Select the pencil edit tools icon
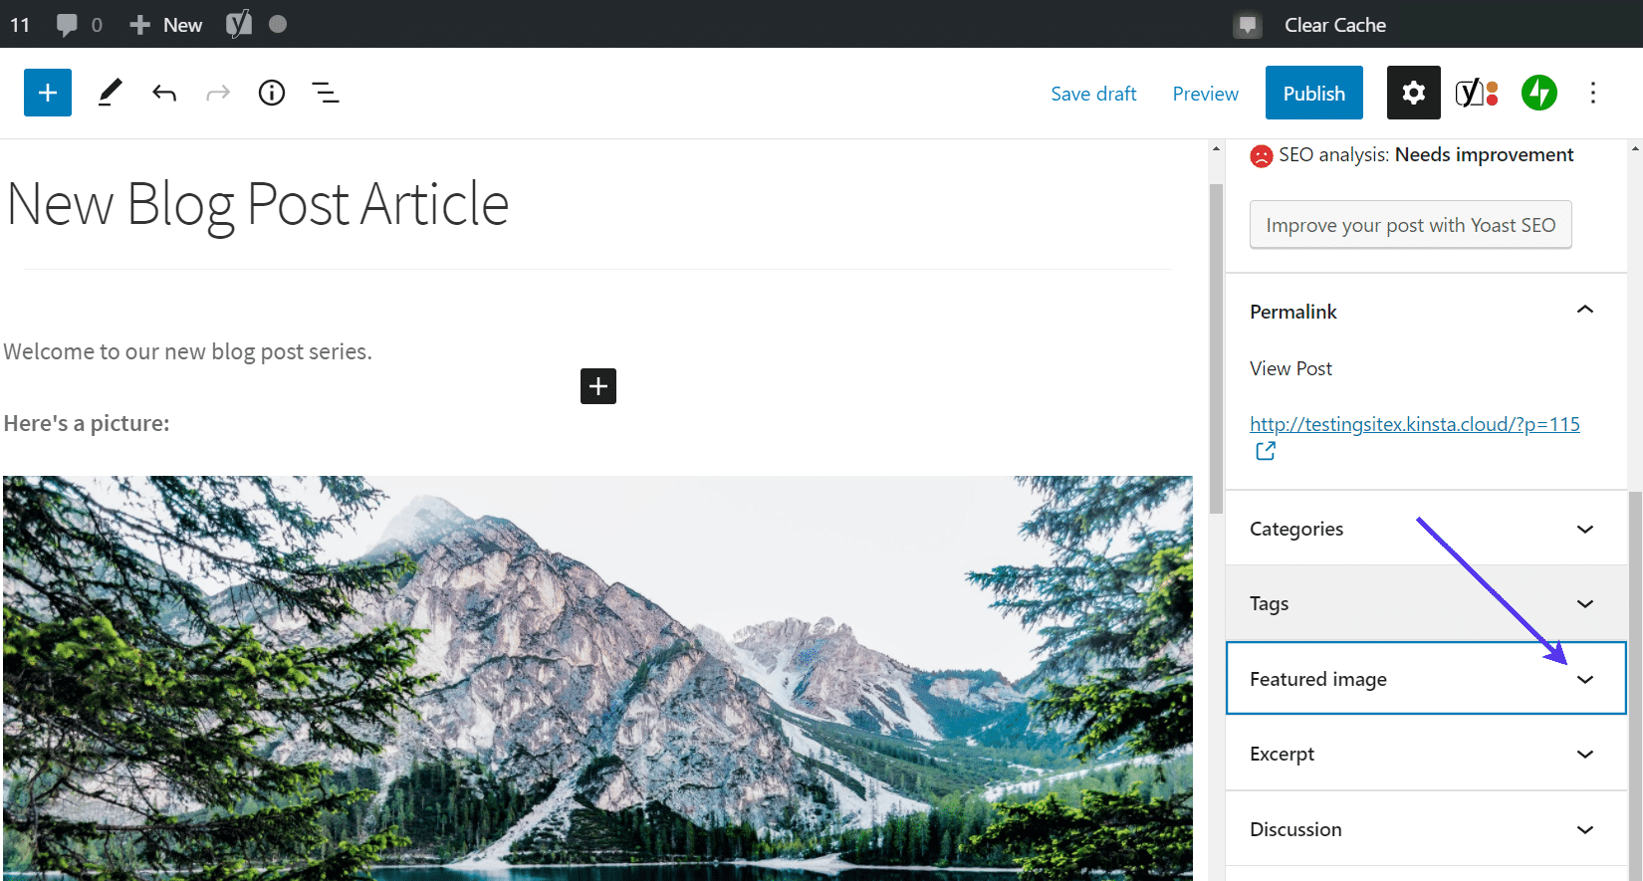1643x881 pixels. click(x=110, y=93)
